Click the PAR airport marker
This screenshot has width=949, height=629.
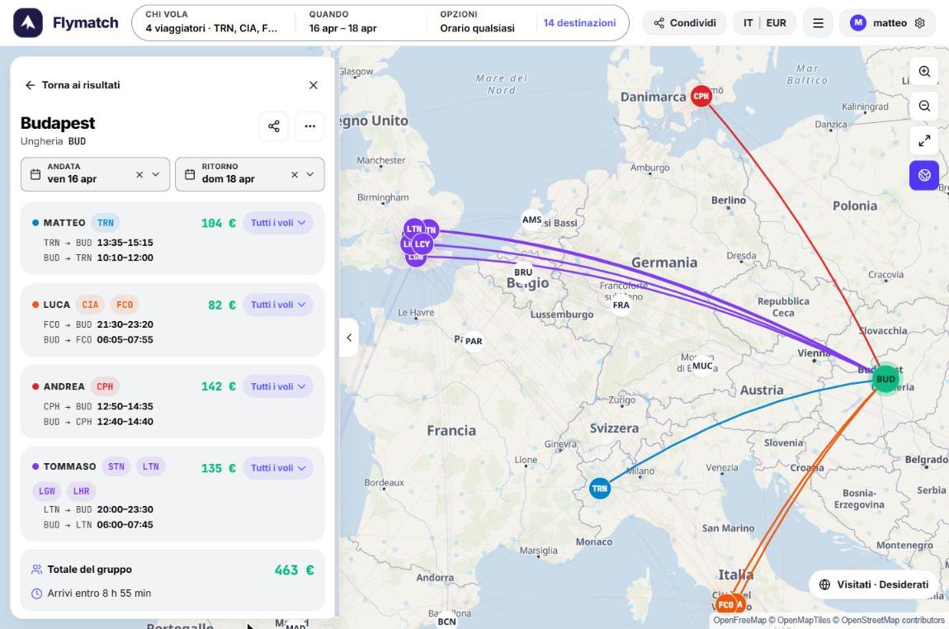point(474,342)
